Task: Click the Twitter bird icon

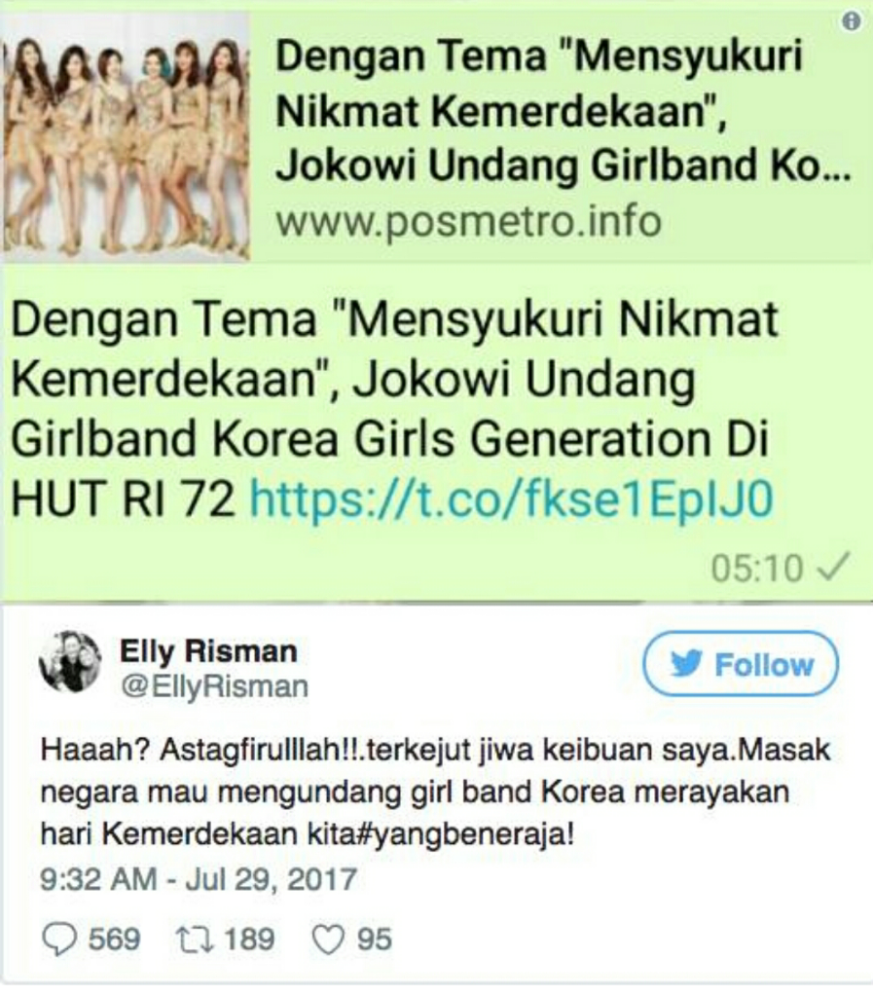Action: click(686, 664)
